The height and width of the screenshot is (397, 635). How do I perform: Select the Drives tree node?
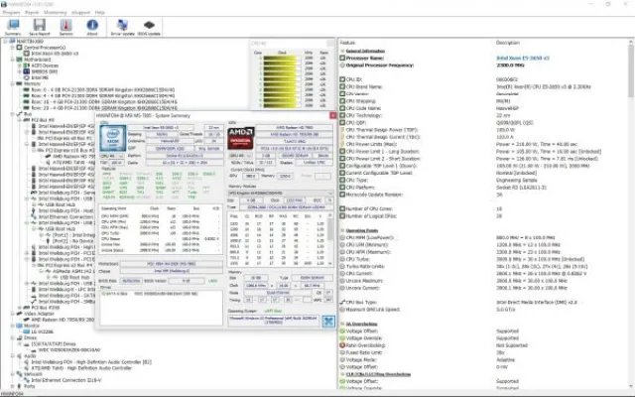coord(31,337)
